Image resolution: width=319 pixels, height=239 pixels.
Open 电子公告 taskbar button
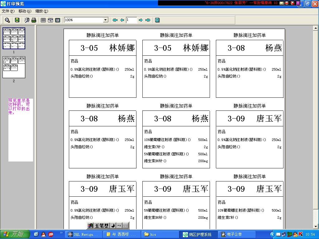[x=237, y=234]
